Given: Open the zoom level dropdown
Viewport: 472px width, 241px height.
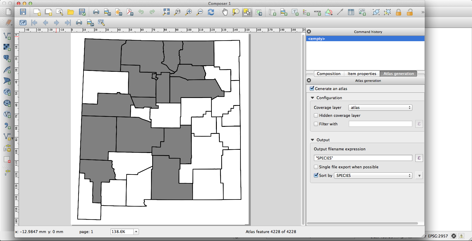Looking at the screenshot, I should [136, 232].
